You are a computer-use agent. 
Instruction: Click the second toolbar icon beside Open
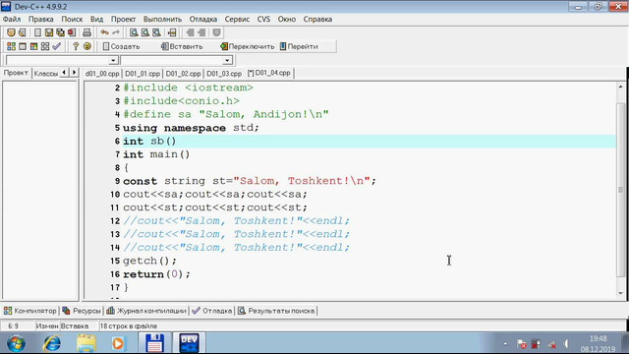click(x=23, y=32)
